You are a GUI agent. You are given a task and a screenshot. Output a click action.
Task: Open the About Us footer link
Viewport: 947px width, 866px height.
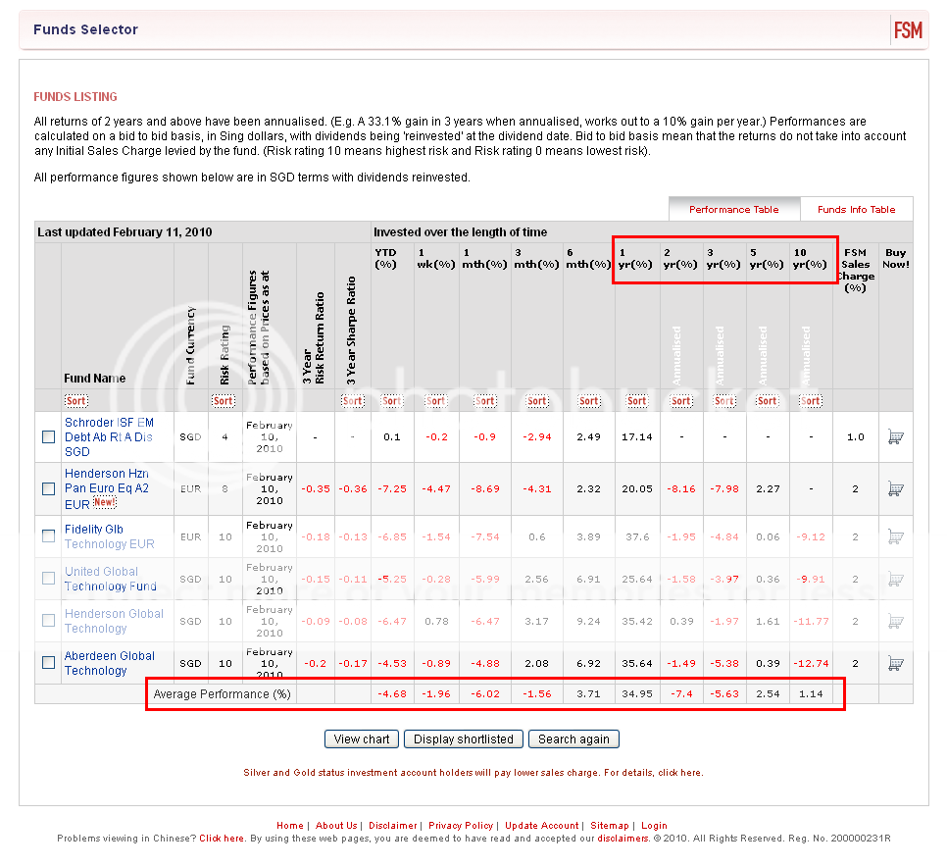pyautogui.click(x=336, y=826)
